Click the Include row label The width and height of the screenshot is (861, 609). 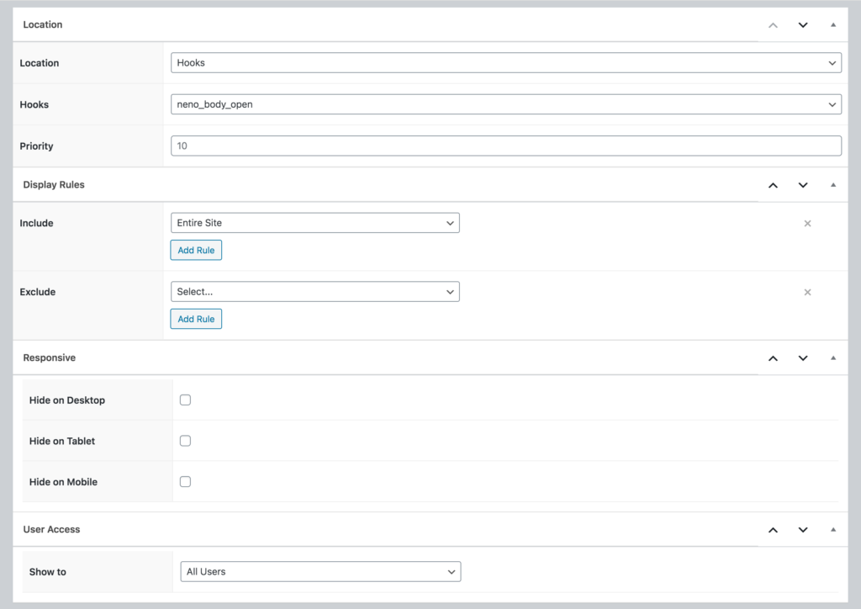pos(36,223)
